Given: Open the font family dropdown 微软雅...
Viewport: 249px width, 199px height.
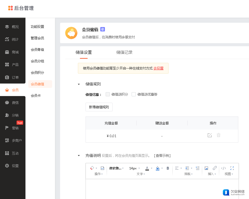Looking at the screenshot, I should coord(116,168).
